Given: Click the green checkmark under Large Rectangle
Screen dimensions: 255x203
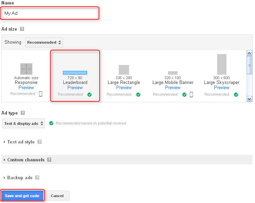Looking at the screenshot, I should 138,95.
